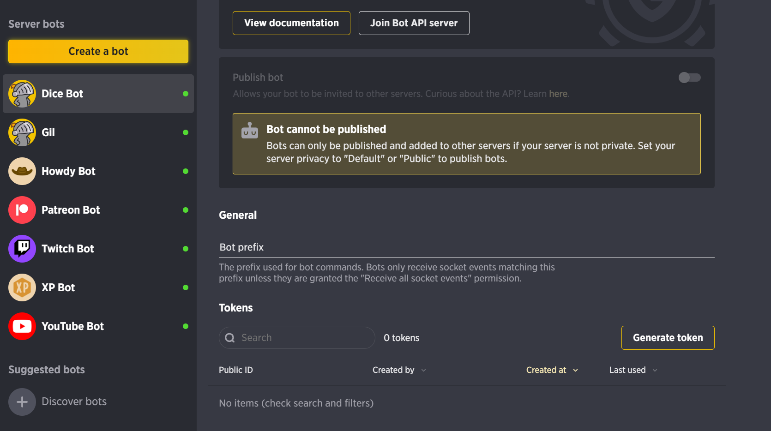
Task: Open the Created by sort dropdown
Action: [x=399, y=370]
